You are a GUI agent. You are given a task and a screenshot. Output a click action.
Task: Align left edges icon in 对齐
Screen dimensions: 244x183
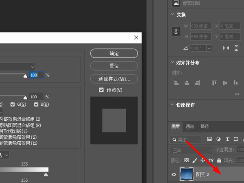pyautogui.click(x=176, y=83)
